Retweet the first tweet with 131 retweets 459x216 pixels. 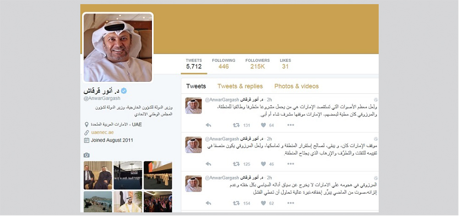point(236,125)
